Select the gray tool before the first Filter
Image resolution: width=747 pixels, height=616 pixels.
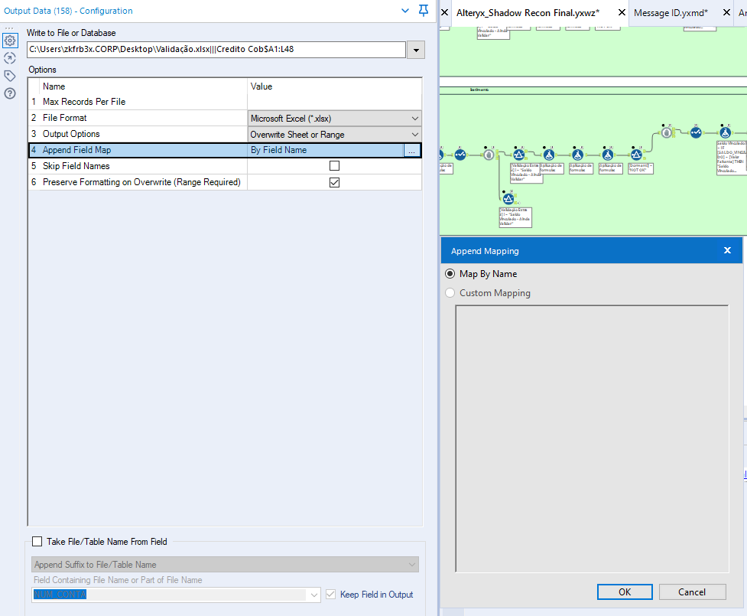tap(489, 155)
